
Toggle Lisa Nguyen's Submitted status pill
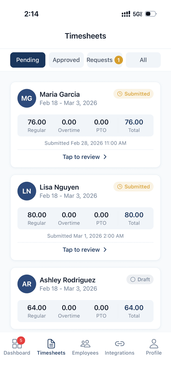coord(133,186)
